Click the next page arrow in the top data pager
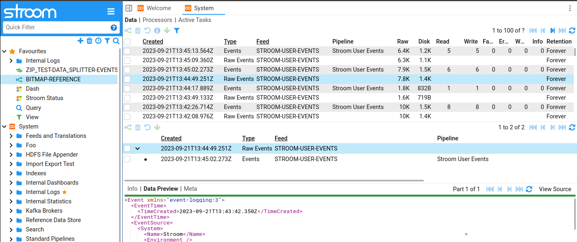 (553, 31)
